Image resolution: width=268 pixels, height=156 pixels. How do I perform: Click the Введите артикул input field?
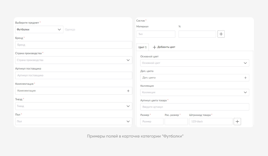tap(195, 107)
